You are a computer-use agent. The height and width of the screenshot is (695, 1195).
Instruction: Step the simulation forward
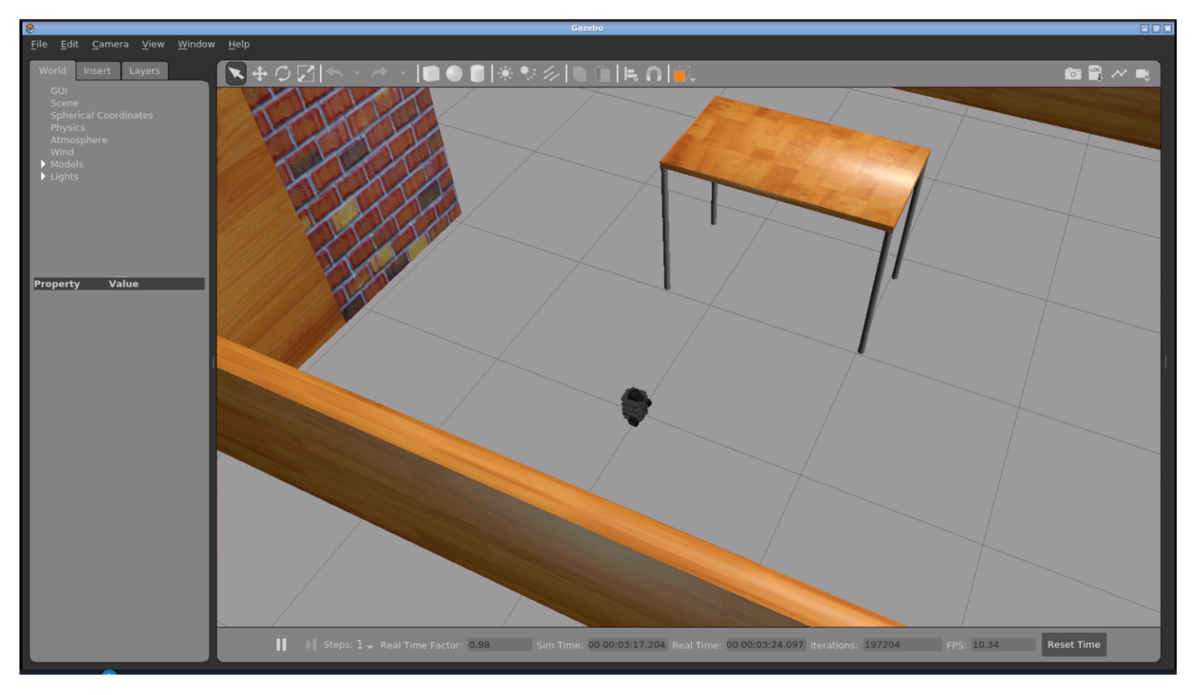pyautogui.click(x=311, y=645)
